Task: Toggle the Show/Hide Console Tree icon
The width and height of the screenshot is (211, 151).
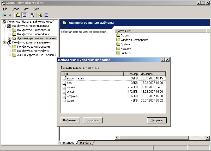Action: tap(25, 15)
